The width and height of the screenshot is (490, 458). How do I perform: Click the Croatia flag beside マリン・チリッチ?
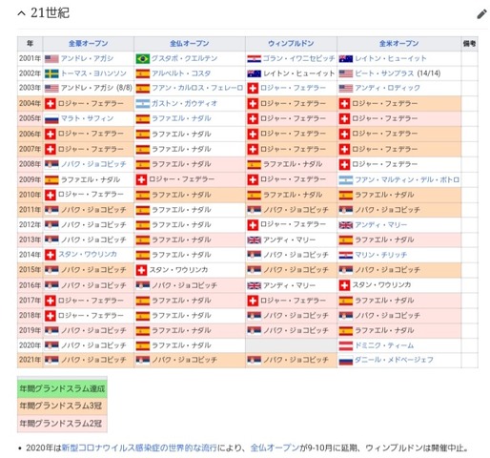pos(346,255)
